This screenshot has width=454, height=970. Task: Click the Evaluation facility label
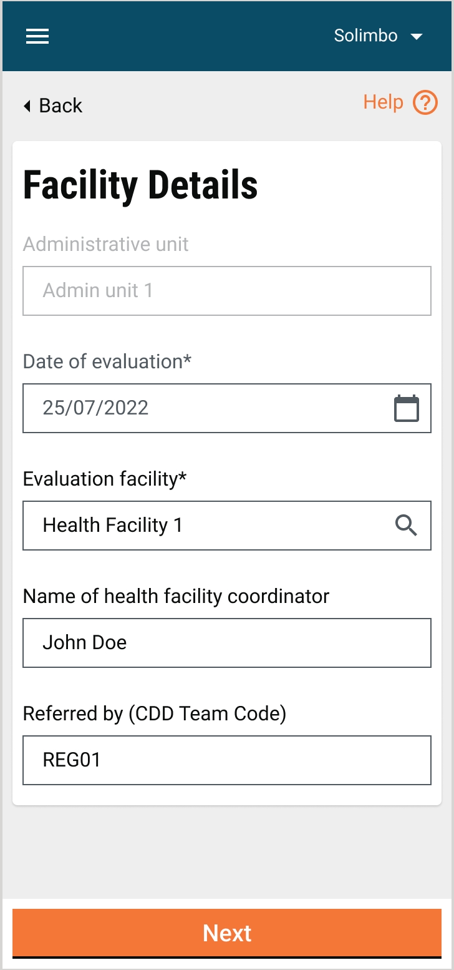tap(105, 479)
